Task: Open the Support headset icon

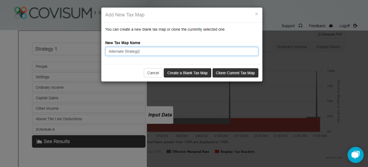Action: [301, 26]
